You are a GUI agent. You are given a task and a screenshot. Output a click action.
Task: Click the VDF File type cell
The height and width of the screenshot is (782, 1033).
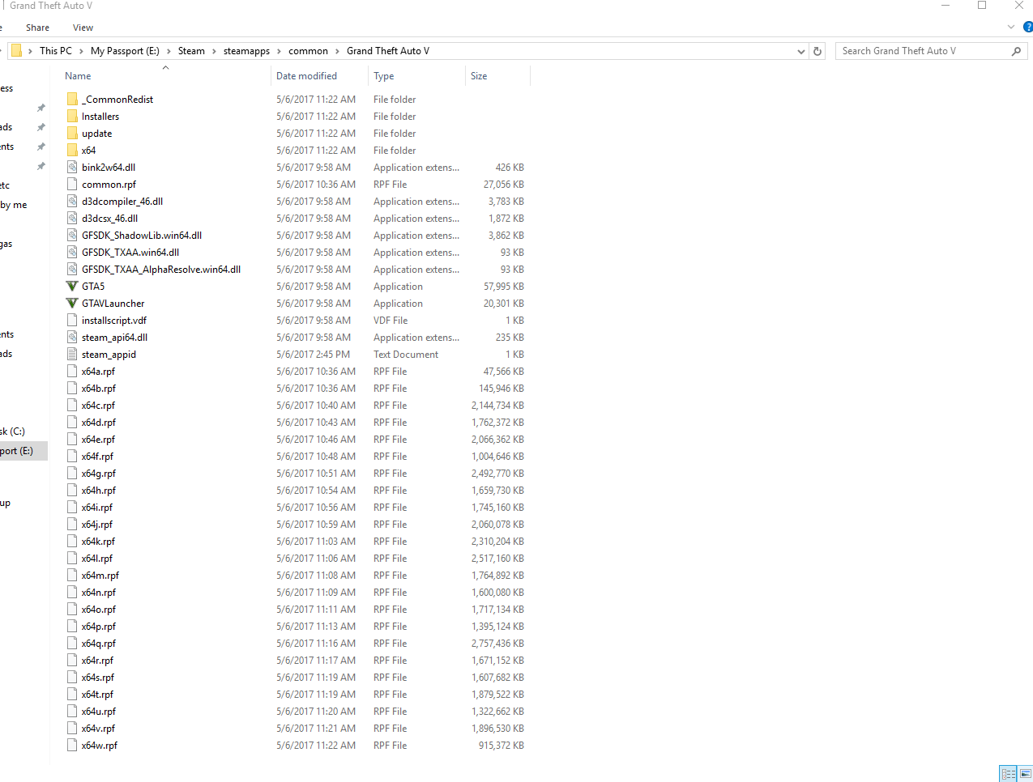tap(391, 321)
